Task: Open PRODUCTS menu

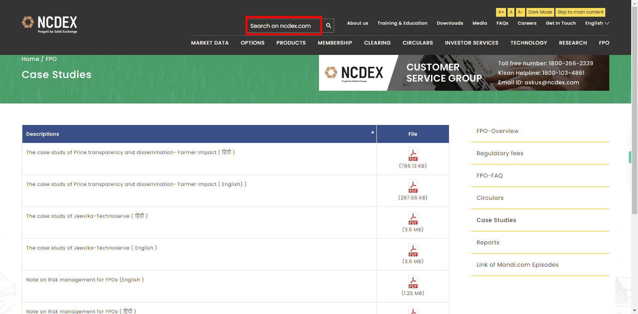Action: [291, 43]
